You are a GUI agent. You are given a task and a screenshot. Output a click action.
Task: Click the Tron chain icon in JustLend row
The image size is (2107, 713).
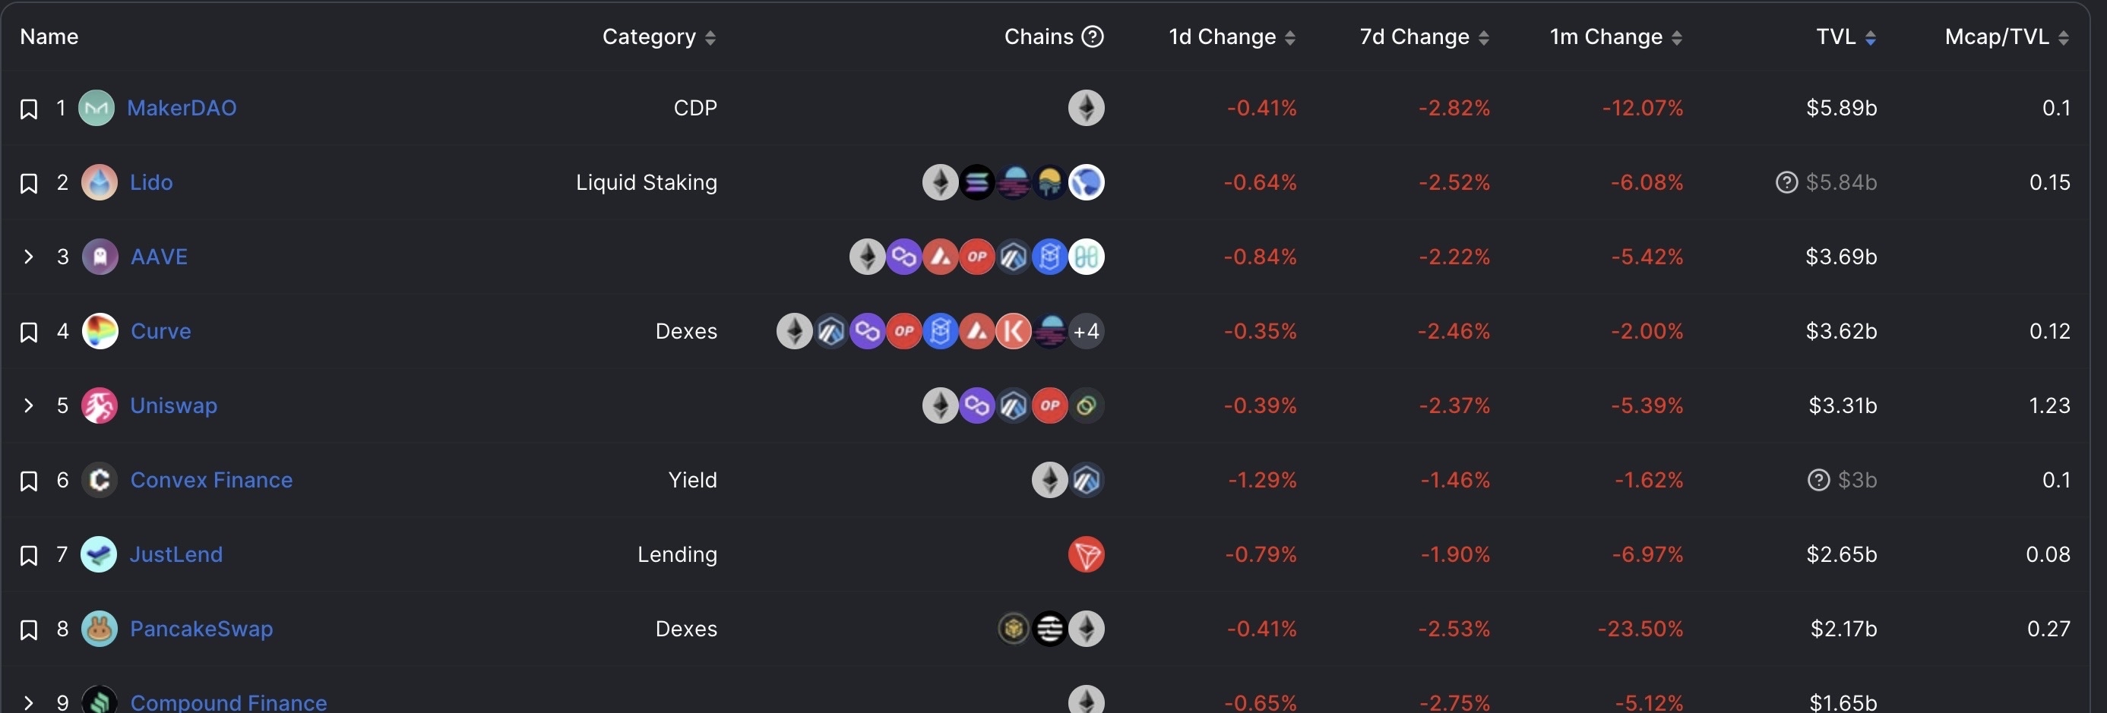[1087, 554]
